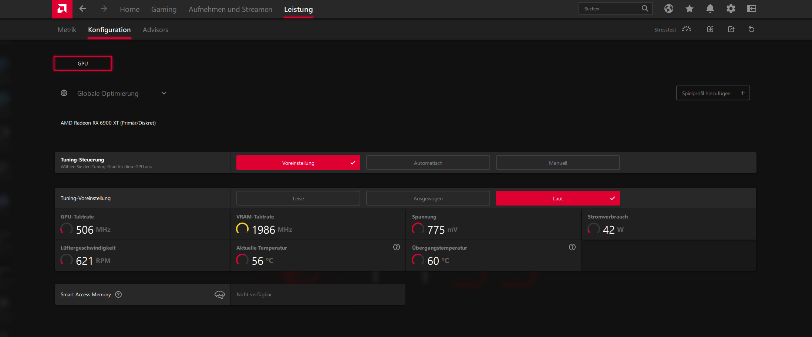Open the Gaming tab
812x337 pixels.
pyautogui.click(x=164, y=9)
